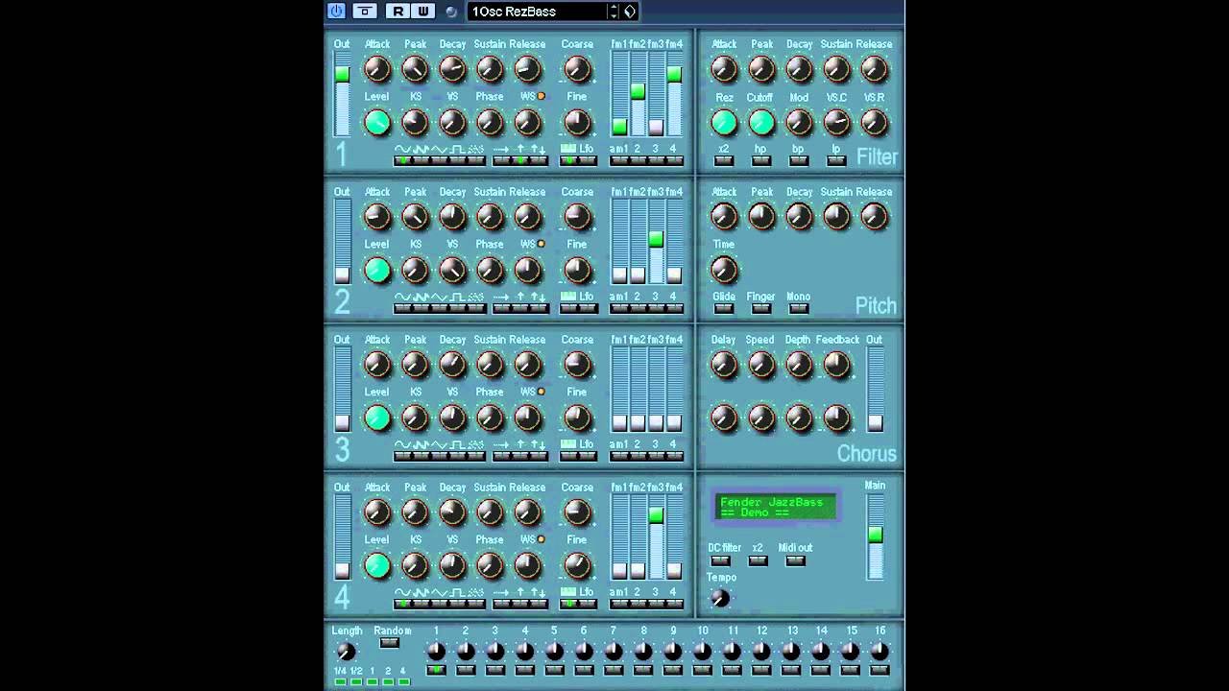Click the Fine knob of oscillator 2
The image size is (1229, 691).
[x=577, y=271]
